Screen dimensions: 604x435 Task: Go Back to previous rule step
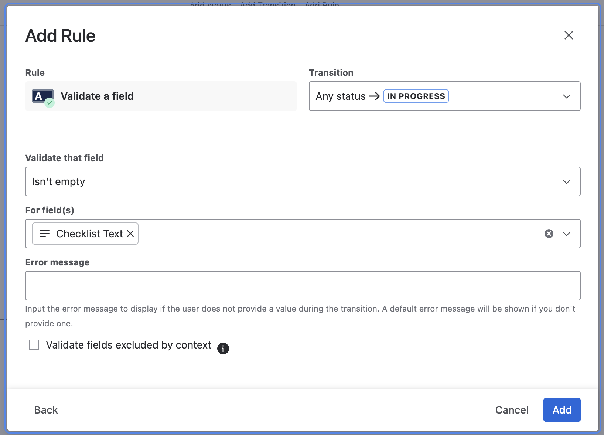click(x=46, y=410)
